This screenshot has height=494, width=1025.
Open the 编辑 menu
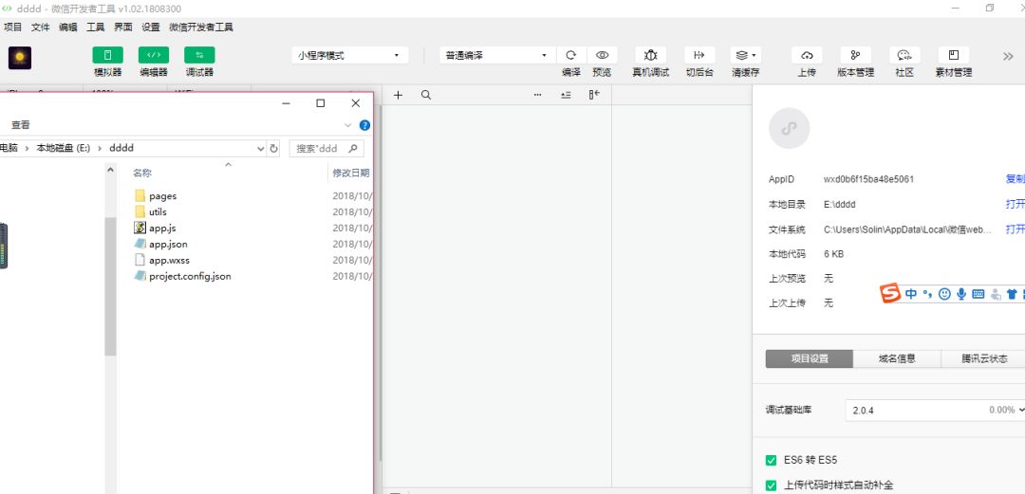(68, 27)
